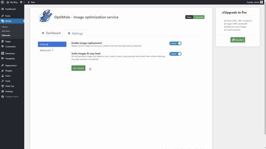
Task: Click the Dashboard gauge icon in sidebar
Action: click(2, 9)
